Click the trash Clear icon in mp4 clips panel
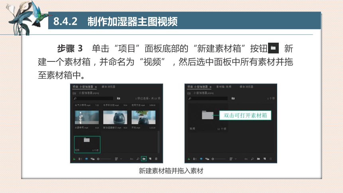This screenshot has height=193, width=343. 156,159
